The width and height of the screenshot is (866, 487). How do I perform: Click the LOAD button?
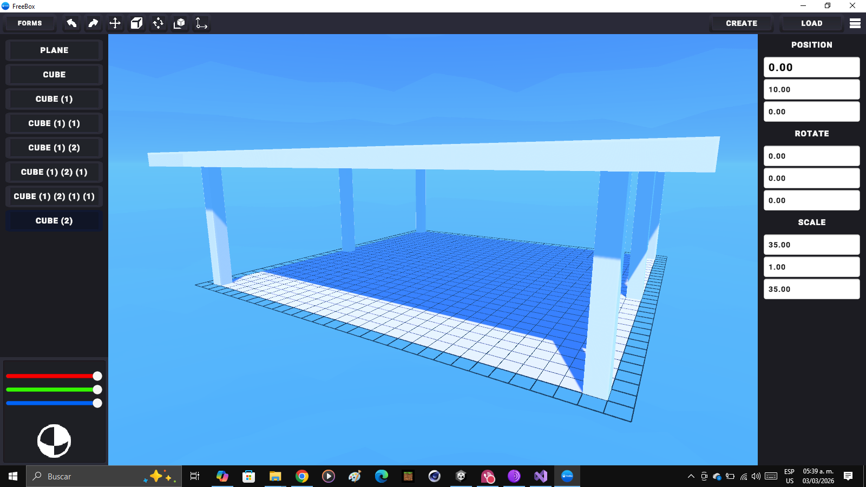click(811, 23)
